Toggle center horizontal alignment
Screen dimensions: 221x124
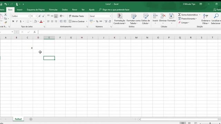pyautogui.click(x=52, y=21)
